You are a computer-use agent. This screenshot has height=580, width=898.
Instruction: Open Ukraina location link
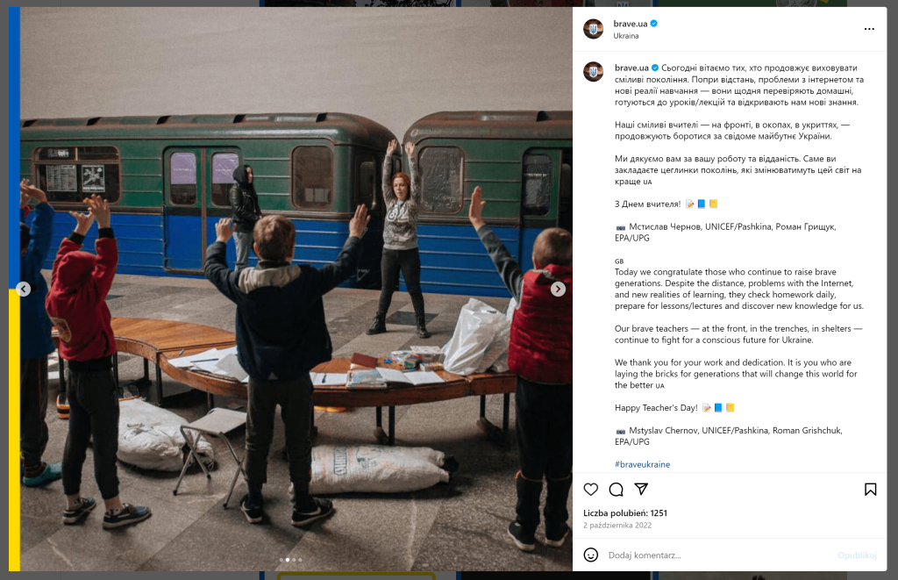pyautogui.click(x=625, y=35)
